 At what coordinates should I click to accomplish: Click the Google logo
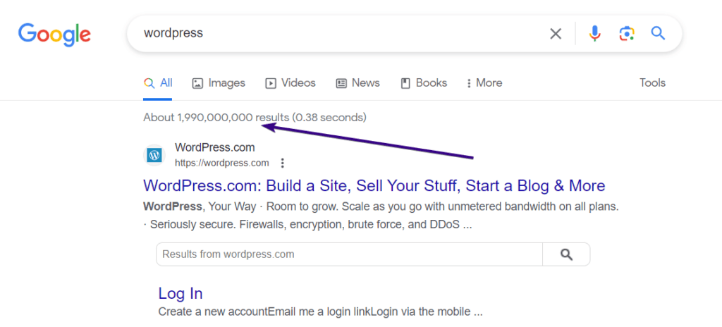pyautogui.click(x=54, y=35)
